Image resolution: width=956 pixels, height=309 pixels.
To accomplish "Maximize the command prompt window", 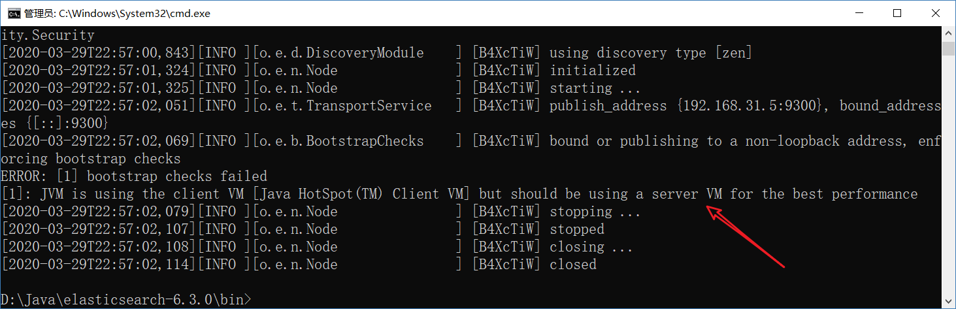I will 897,13.
